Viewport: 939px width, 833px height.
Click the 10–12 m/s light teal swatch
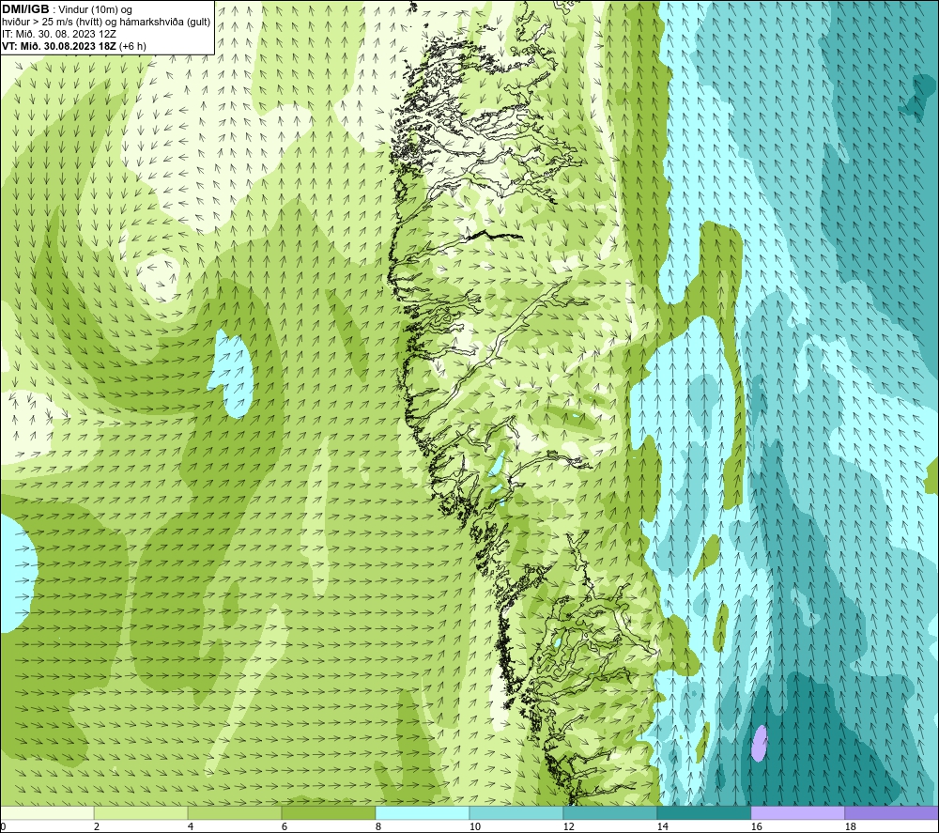coord(516,812)
